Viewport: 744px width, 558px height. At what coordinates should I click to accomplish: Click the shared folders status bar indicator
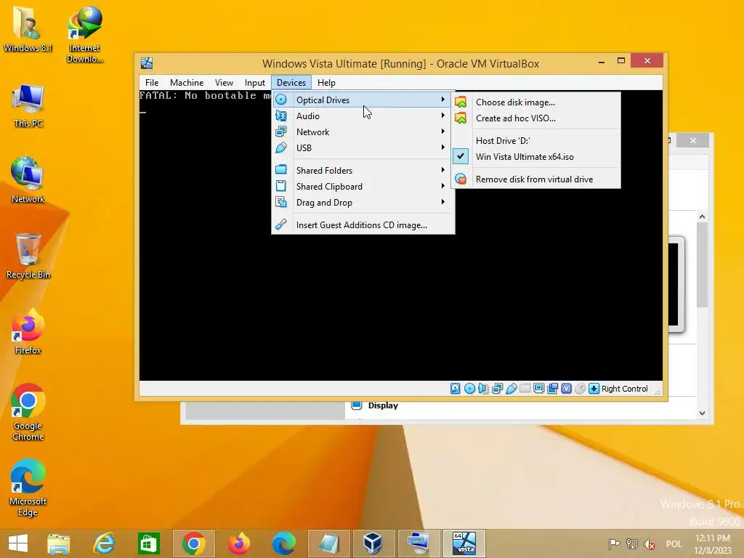[525, 389]
